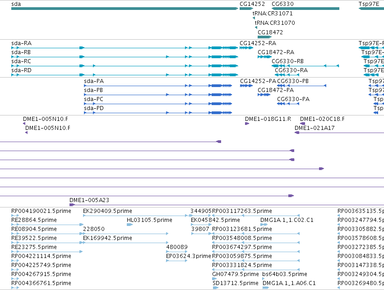This screenshot has height=290, width=384.
Task: Open EST RP004267915.5prime
Action: 15,279
